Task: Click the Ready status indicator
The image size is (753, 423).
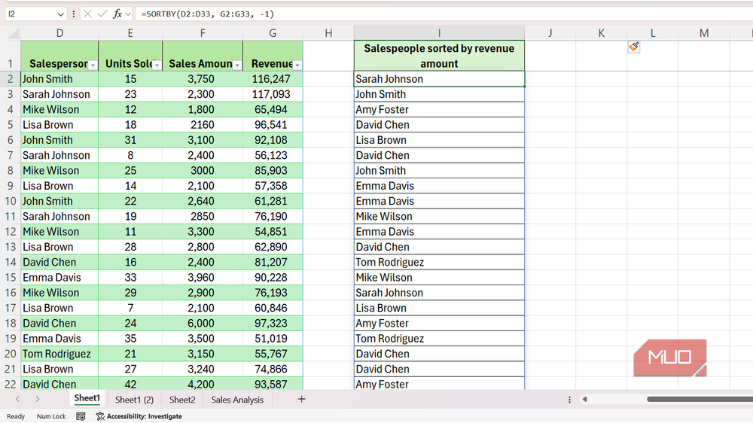Action: click(15, 416)
